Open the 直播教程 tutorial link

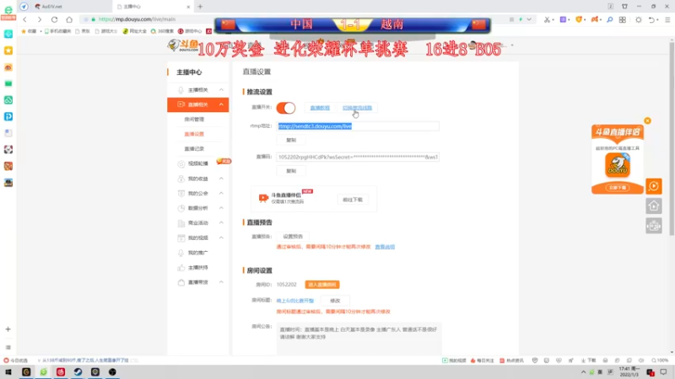click(x=320, y=108)
